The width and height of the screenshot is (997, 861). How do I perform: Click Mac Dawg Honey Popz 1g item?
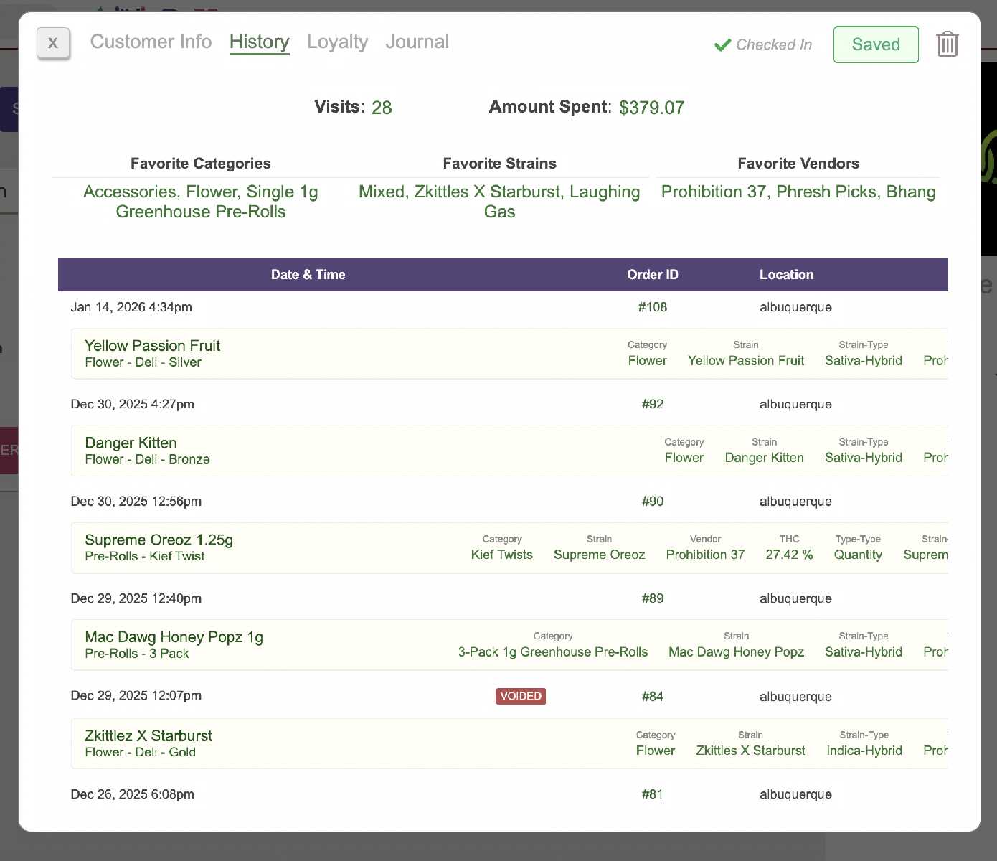click(x=174, y=637)
